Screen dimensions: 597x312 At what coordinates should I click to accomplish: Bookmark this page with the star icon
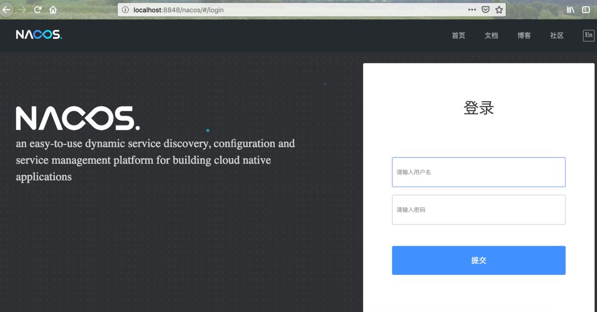(499, 9)
